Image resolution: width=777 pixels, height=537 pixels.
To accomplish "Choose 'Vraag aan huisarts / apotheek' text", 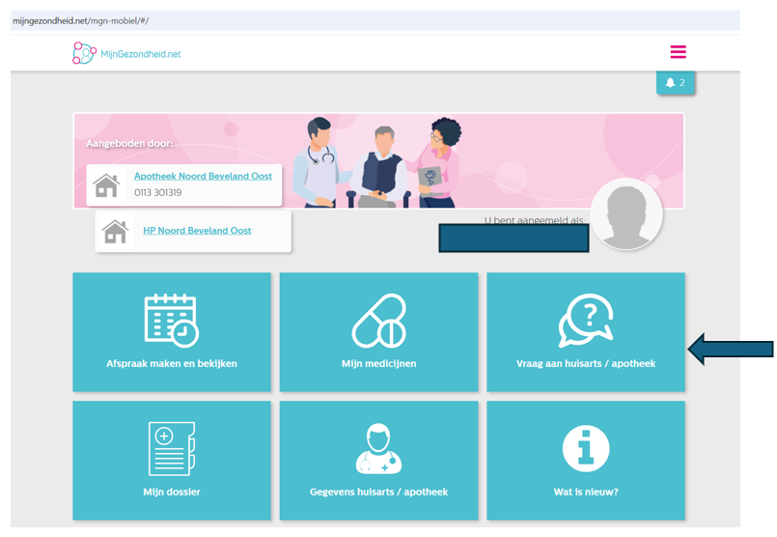I will 585,364.
